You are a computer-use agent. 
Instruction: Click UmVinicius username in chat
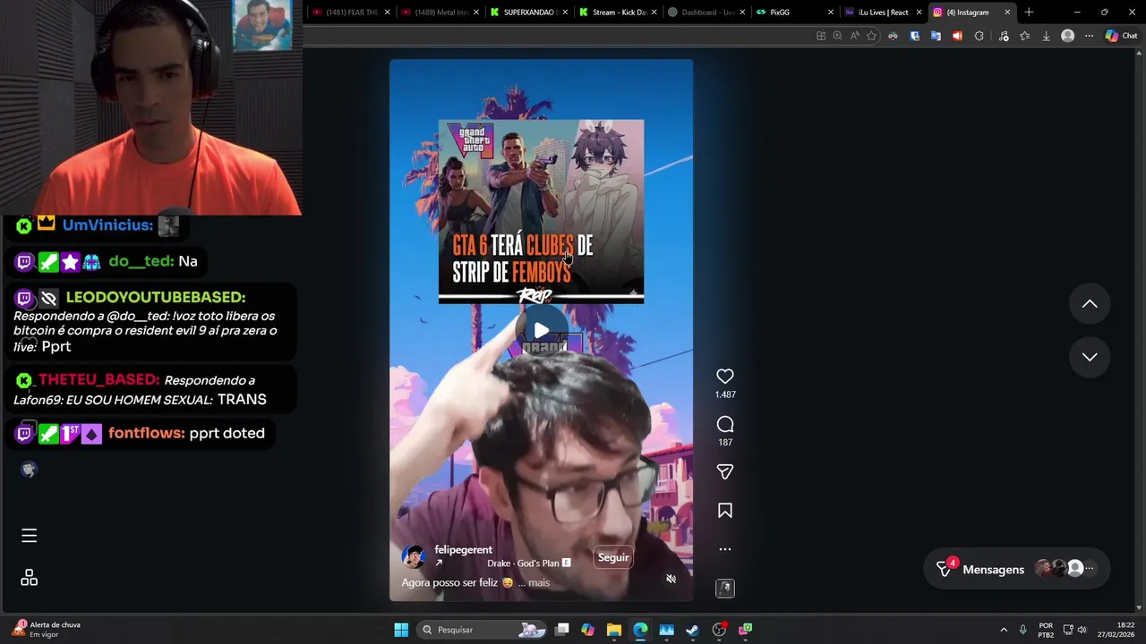click(107, 225)
